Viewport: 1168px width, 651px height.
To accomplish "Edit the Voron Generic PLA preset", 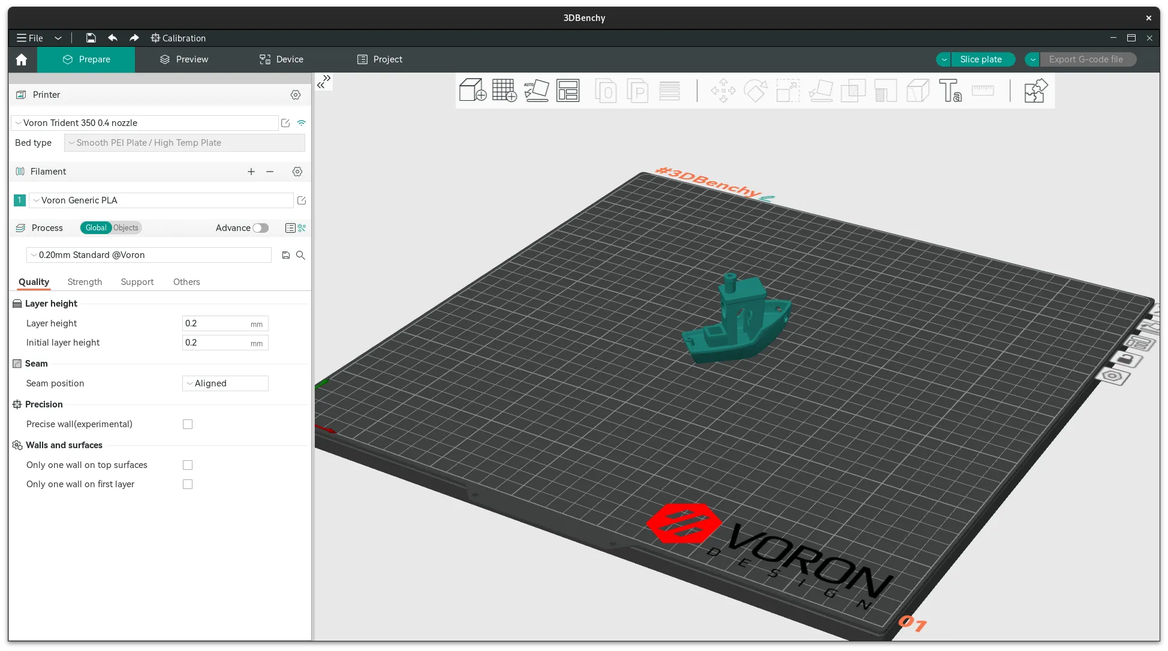I will 302,200.
